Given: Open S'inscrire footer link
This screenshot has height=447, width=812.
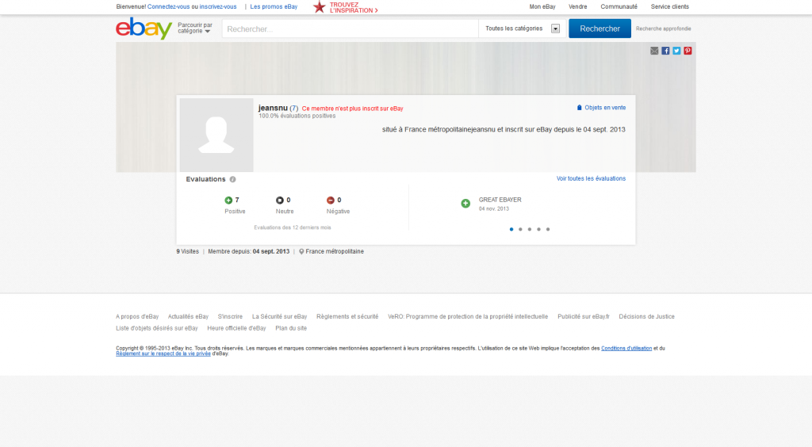Looking at the screenshot, I should 230,317.
